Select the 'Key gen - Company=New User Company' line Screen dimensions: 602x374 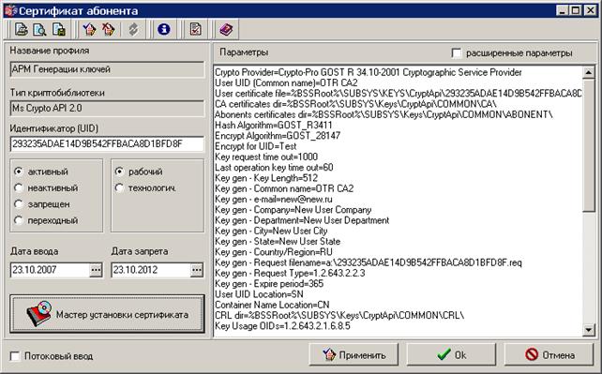click(x=293, y=210)
